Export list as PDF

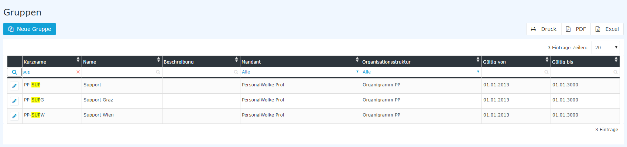point(576,29)
